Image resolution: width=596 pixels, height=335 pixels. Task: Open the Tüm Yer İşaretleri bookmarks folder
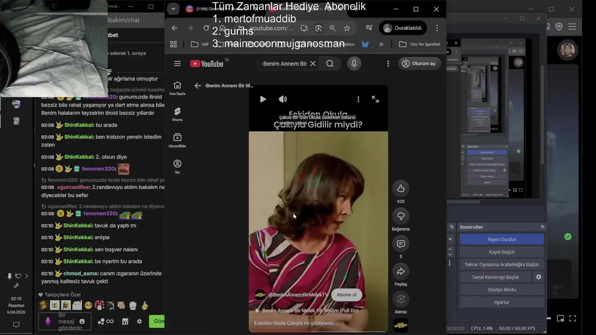(x=420, y=44)
